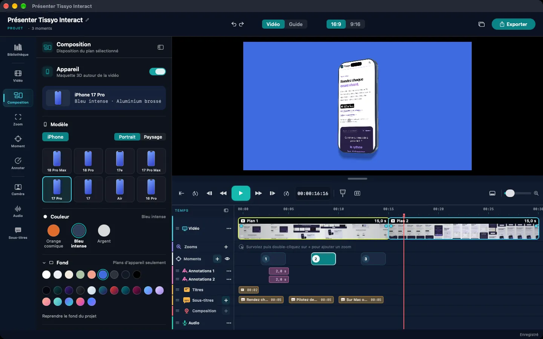
Task: Collapse the Fond section chevron
Action: [x=44, y=263]
